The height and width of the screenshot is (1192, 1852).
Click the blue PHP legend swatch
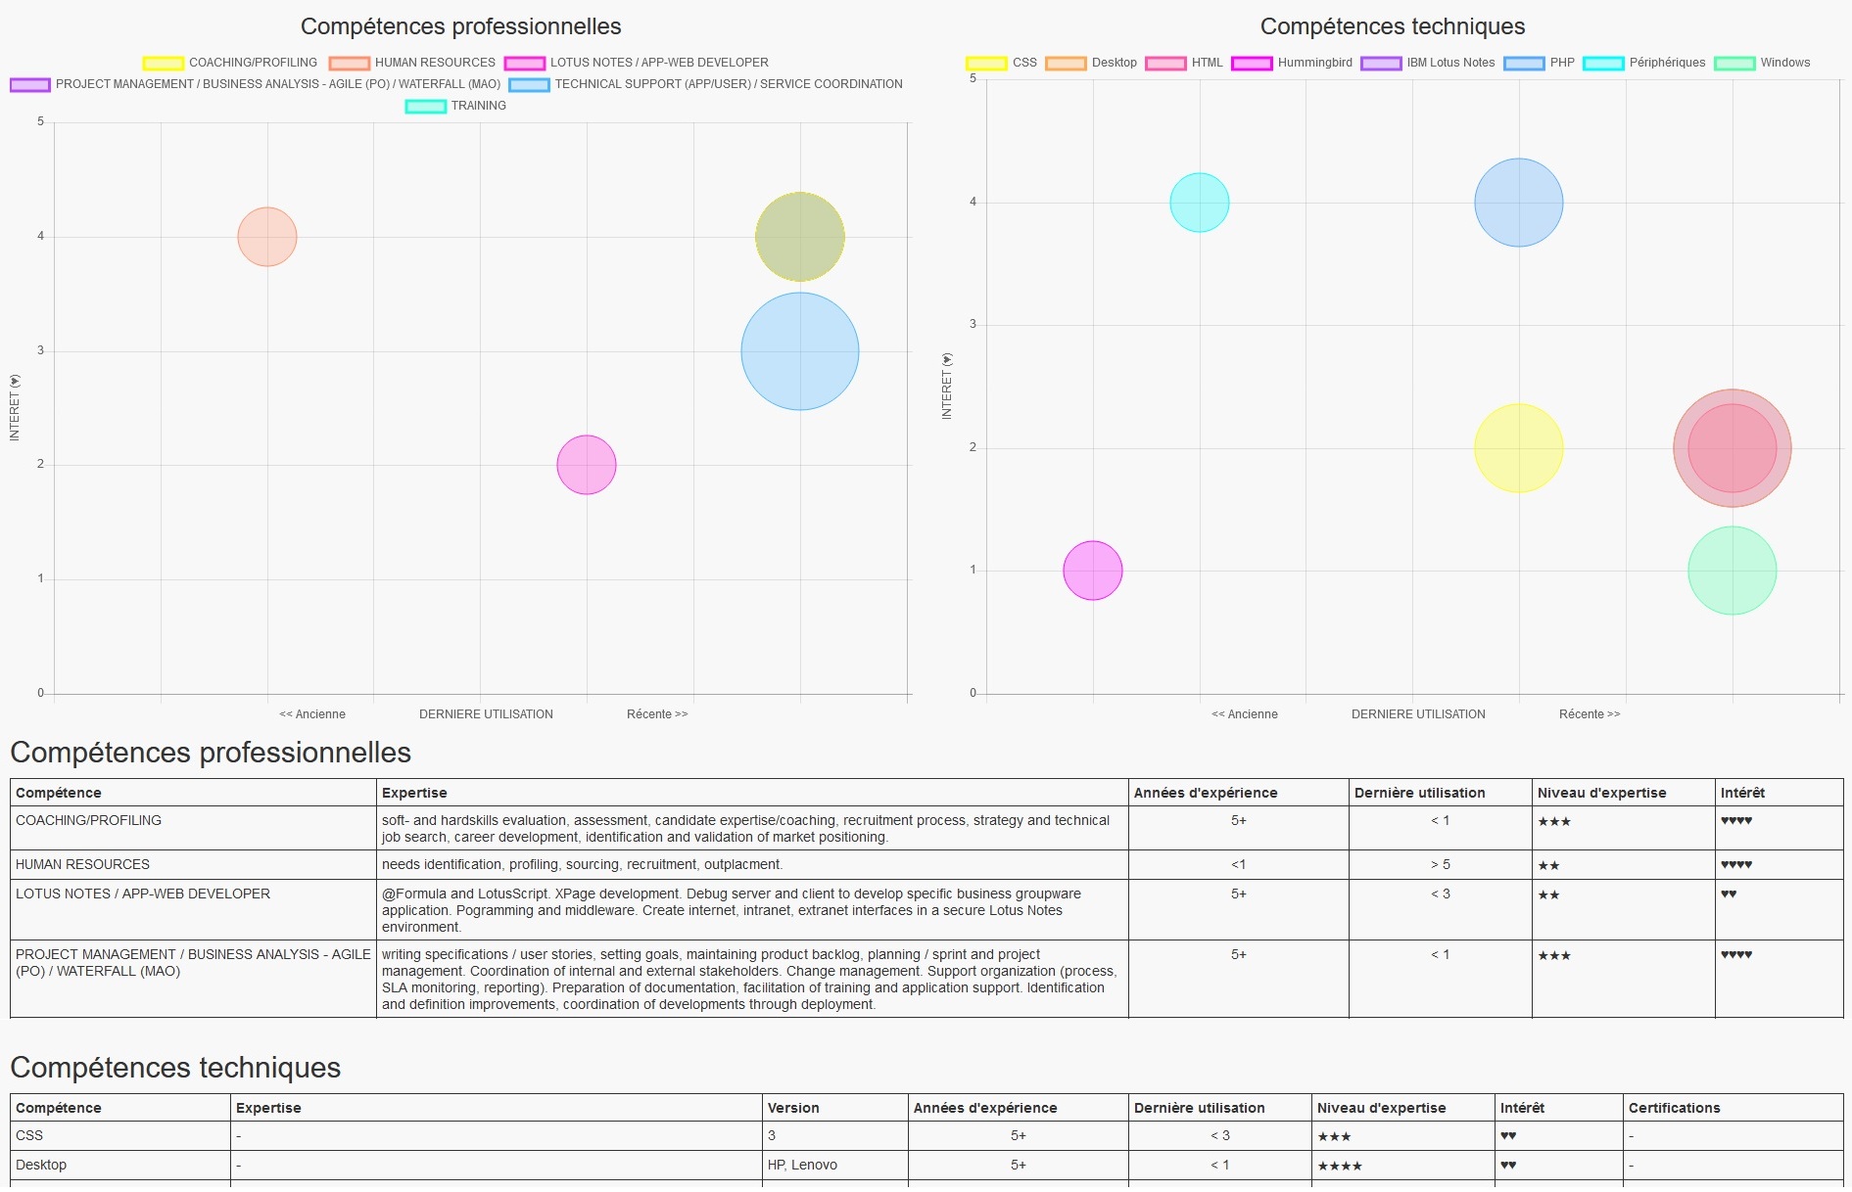[x=1524, y=64]
